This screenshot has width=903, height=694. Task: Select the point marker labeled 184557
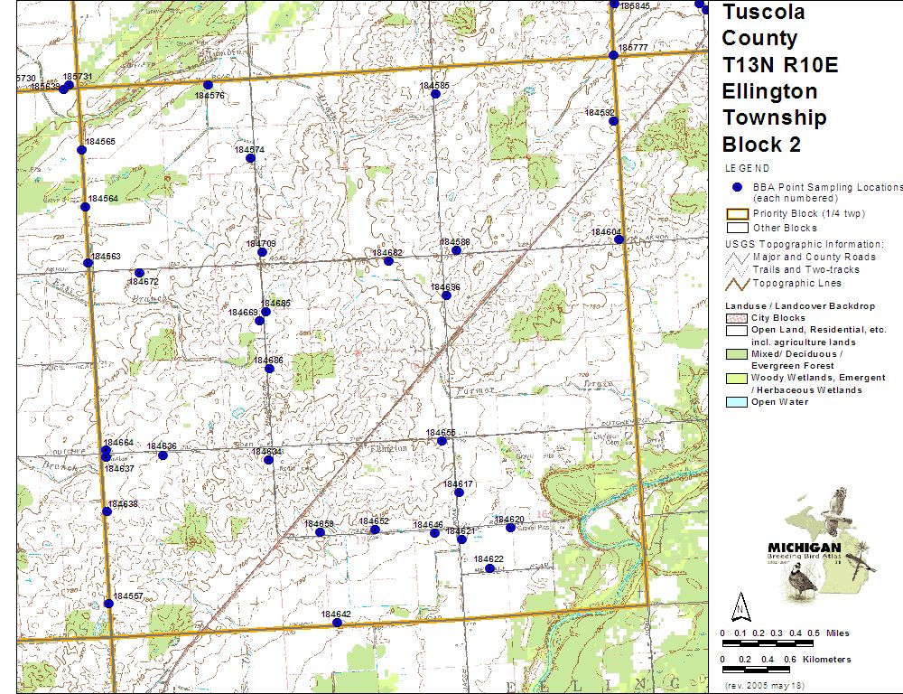(x=108, y=604)
